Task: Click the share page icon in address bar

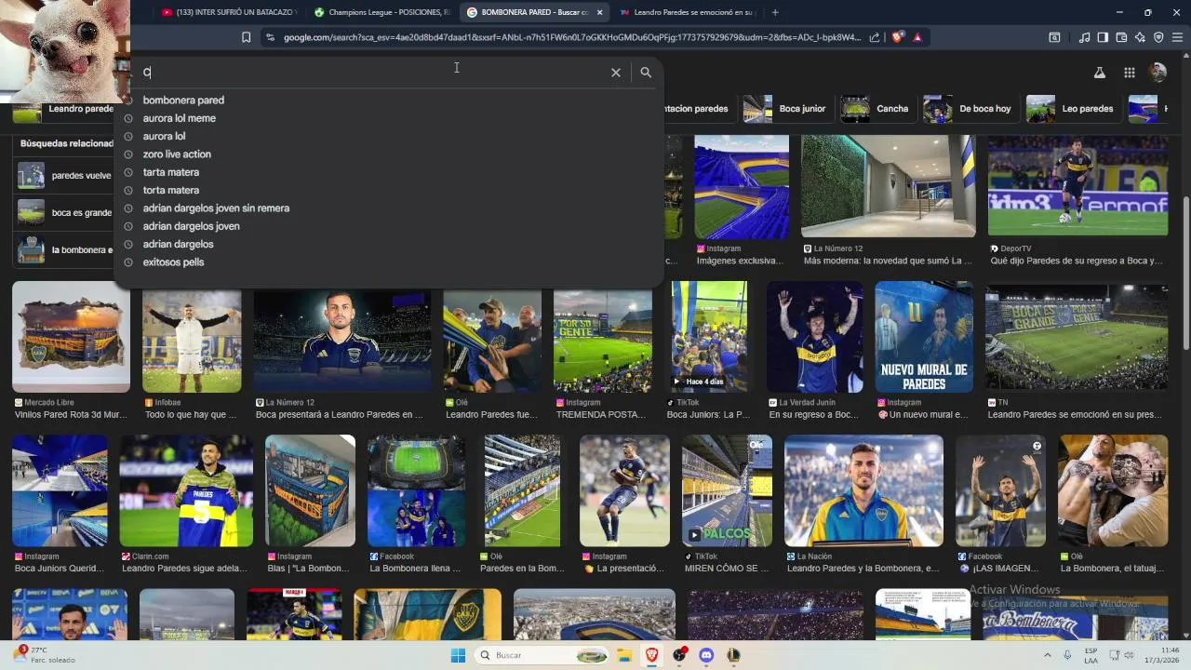Action: pyautogui.click(x=875, y=37)
